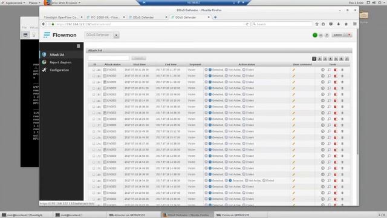Open magnifier analysis icon for attack 185

pos(329,76)
